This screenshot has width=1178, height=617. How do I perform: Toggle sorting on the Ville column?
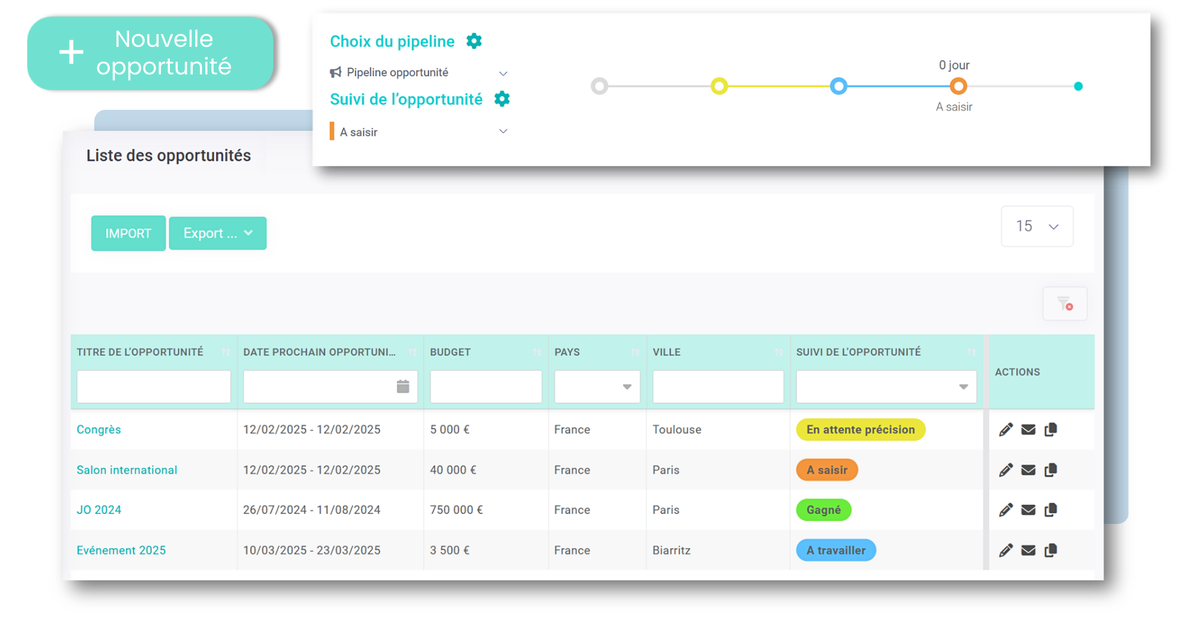(779, 352)
